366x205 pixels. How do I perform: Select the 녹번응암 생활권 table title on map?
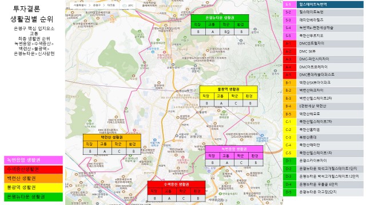234,149
